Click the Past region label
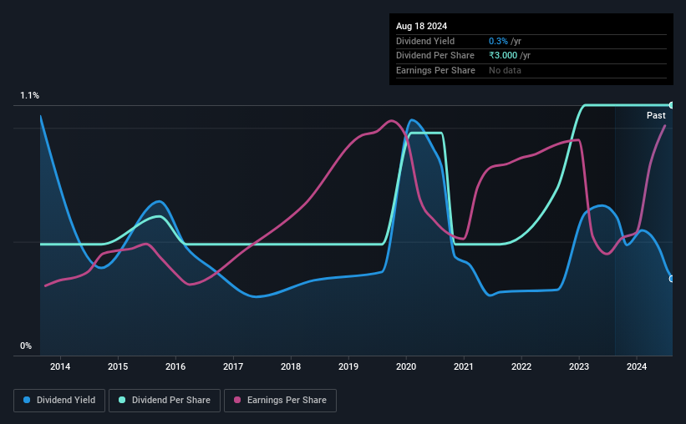This screenshot has height=424, width=686. (x=656, y=115)
